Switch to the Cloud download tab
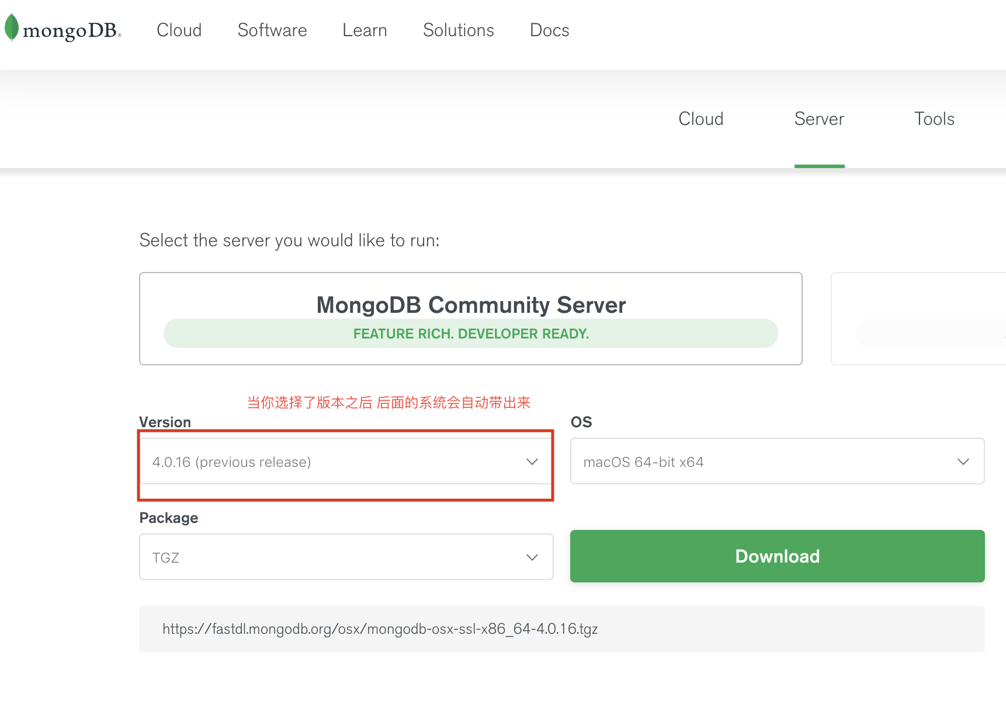The width and height of the screenshot is (1006, 719). coord(700,119)
